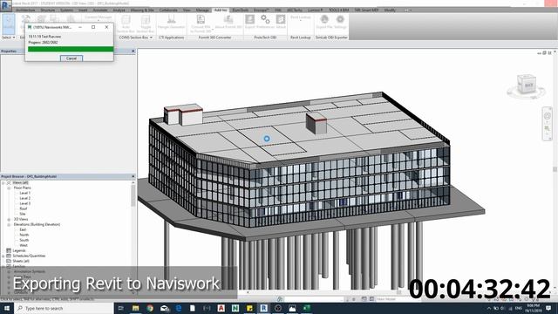Image resolution: width=558 pixels, height=314 pixels.
Task: Open the Windows Start menu
Action: (x=7, y=308)
